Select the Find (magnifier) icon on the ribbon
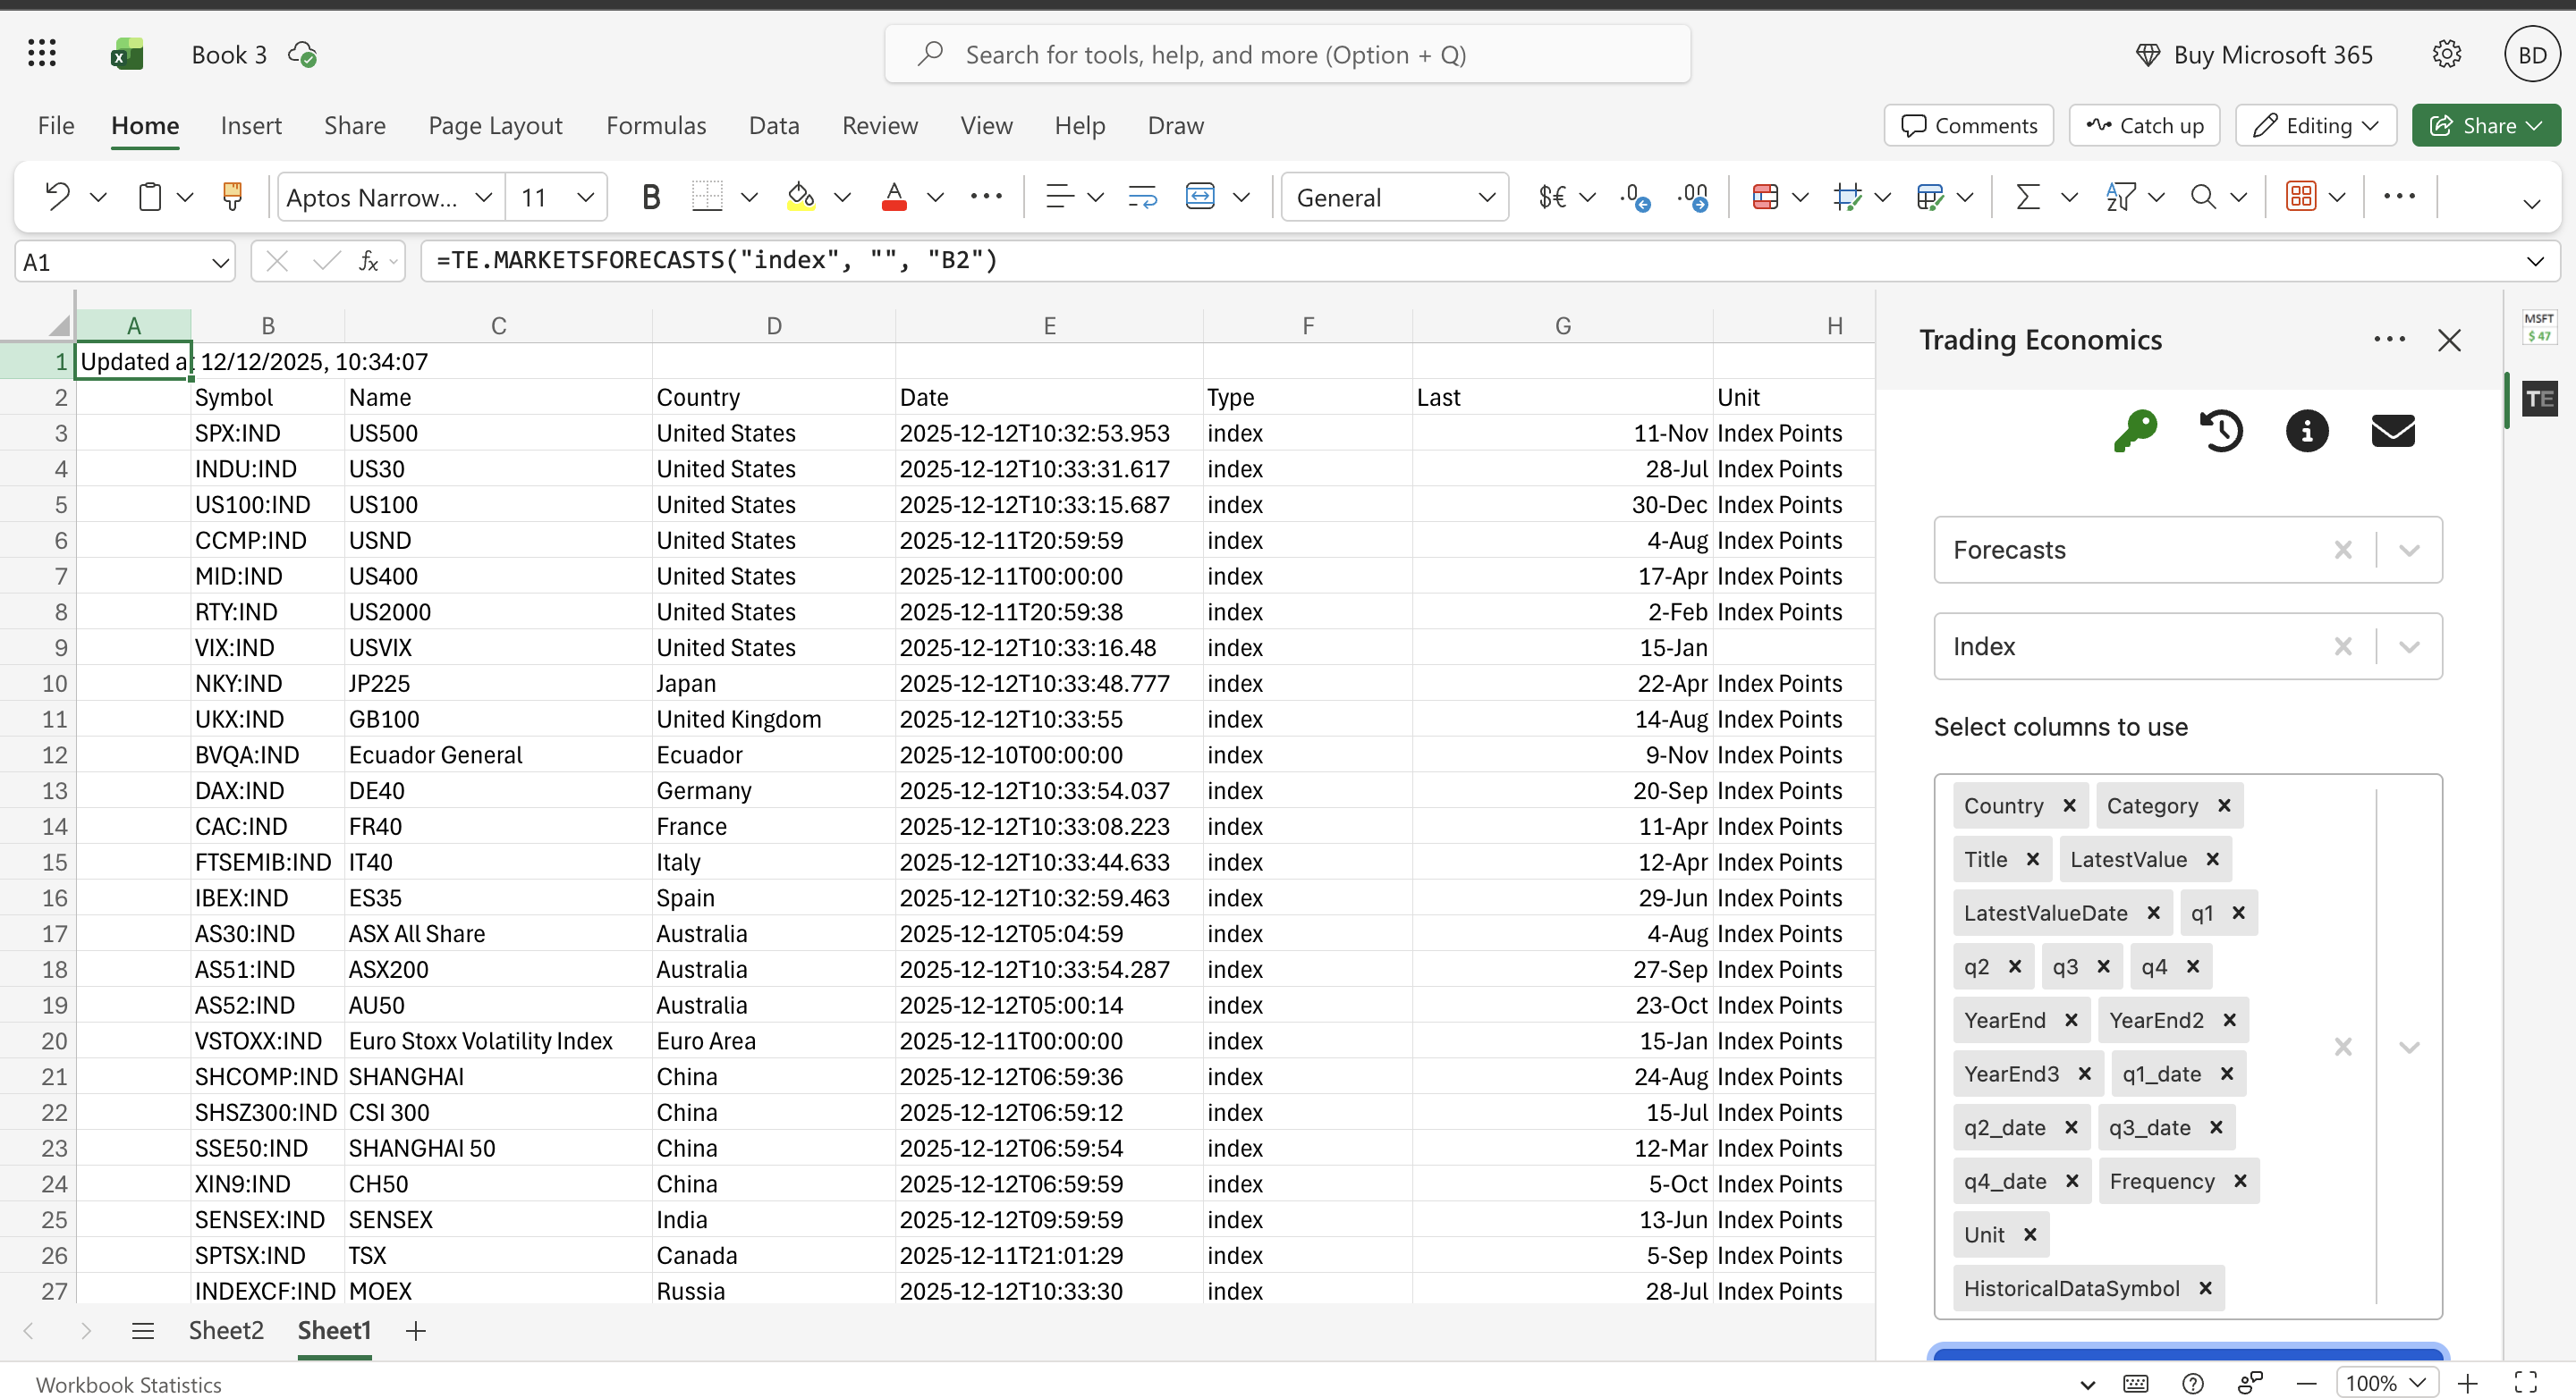Screen dimensions: 2576x1398 pos(2207,197)
